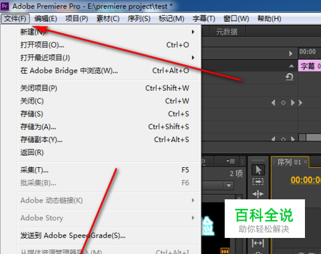Open the dropdown below 2 项

click(229, 185)
